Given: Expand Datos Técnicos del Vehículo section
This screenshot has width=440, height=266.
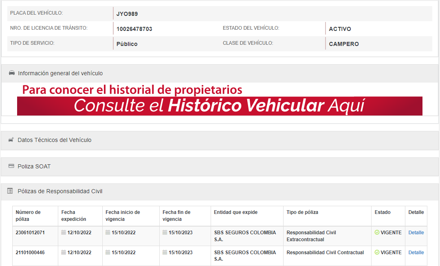Looking at the screenshot, I should 55,140.
